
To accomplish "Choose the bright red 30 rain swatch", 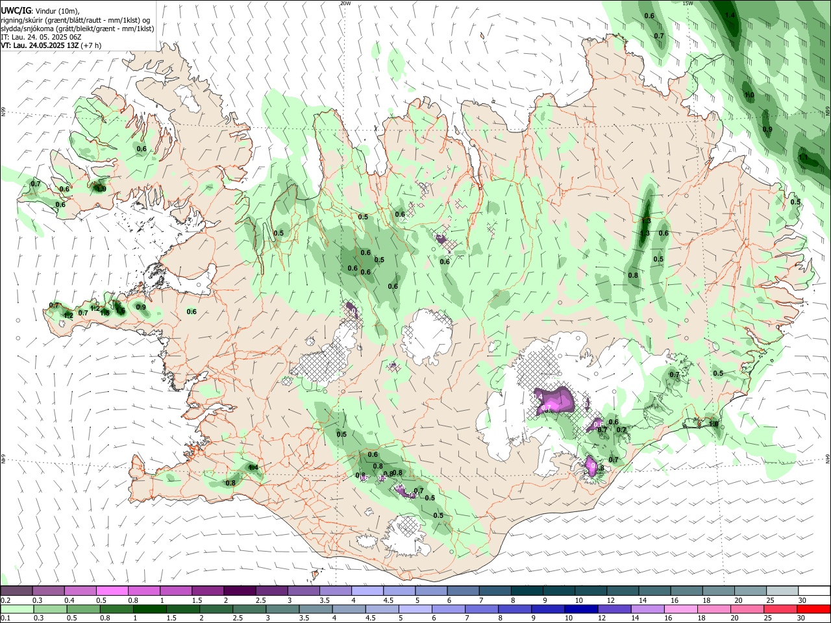I will coord(813,609).
